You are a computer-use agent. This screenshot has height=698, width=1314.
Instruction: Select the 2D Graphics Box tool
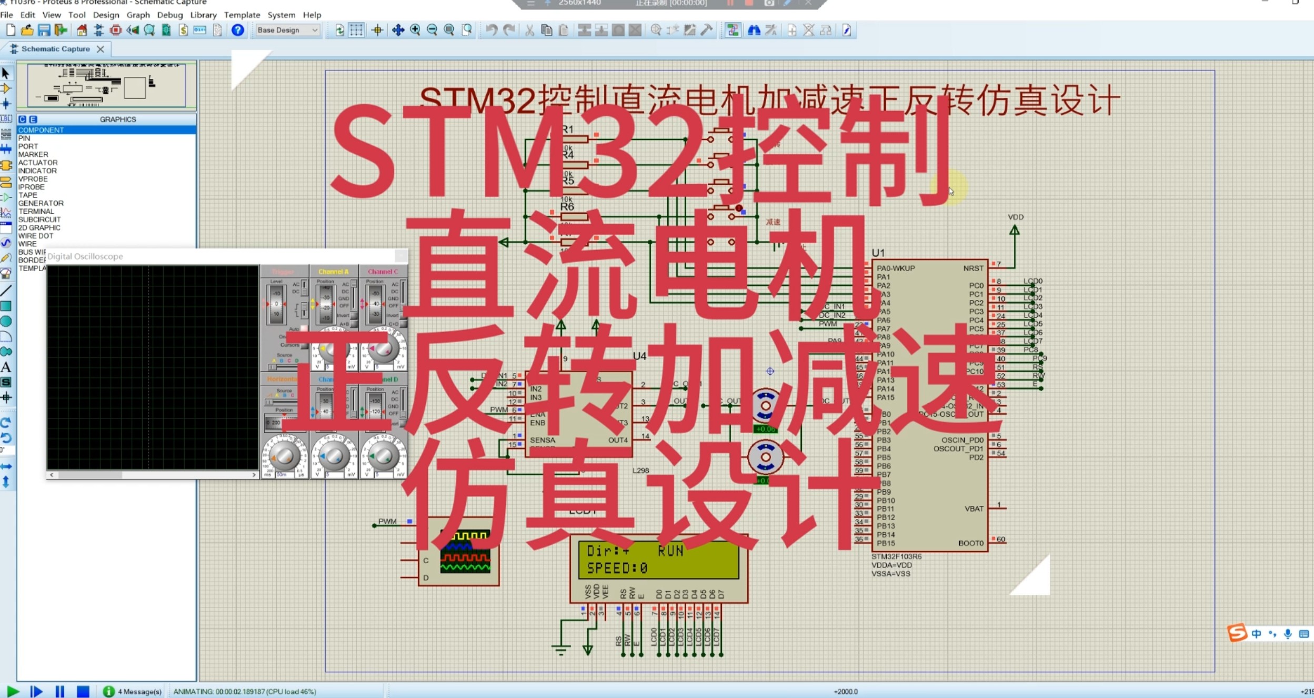pyautogui.click(x=6, y=306)
